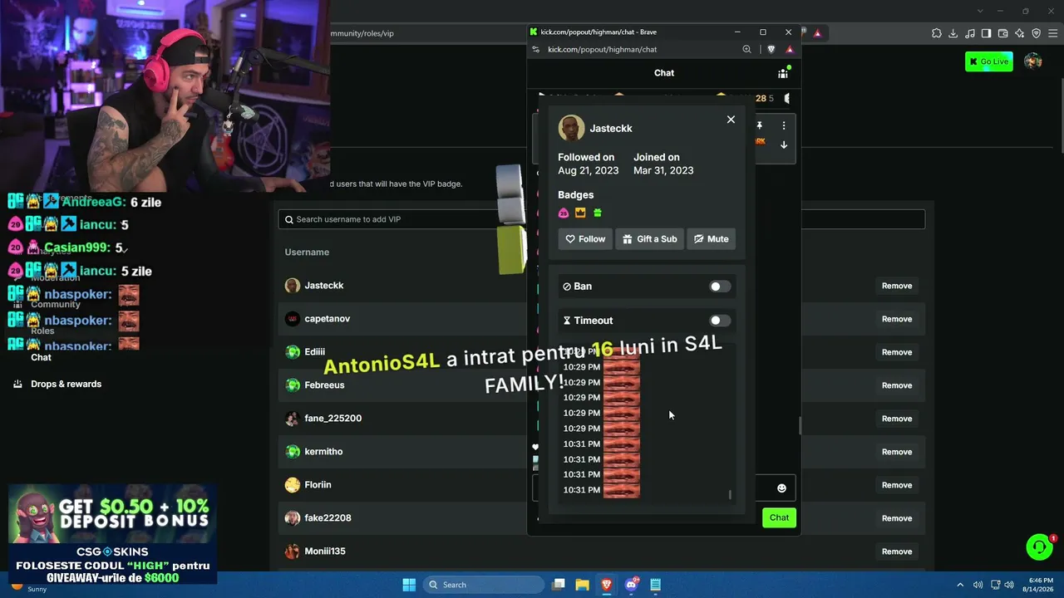Remove Floriin from the VIP list
The image size is (1064, 598).
point(897,485)
